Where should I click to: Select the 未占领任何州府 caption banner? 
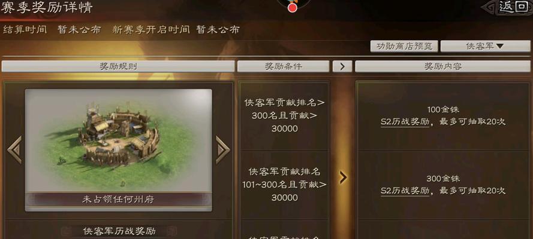click(x=118, y=200)
